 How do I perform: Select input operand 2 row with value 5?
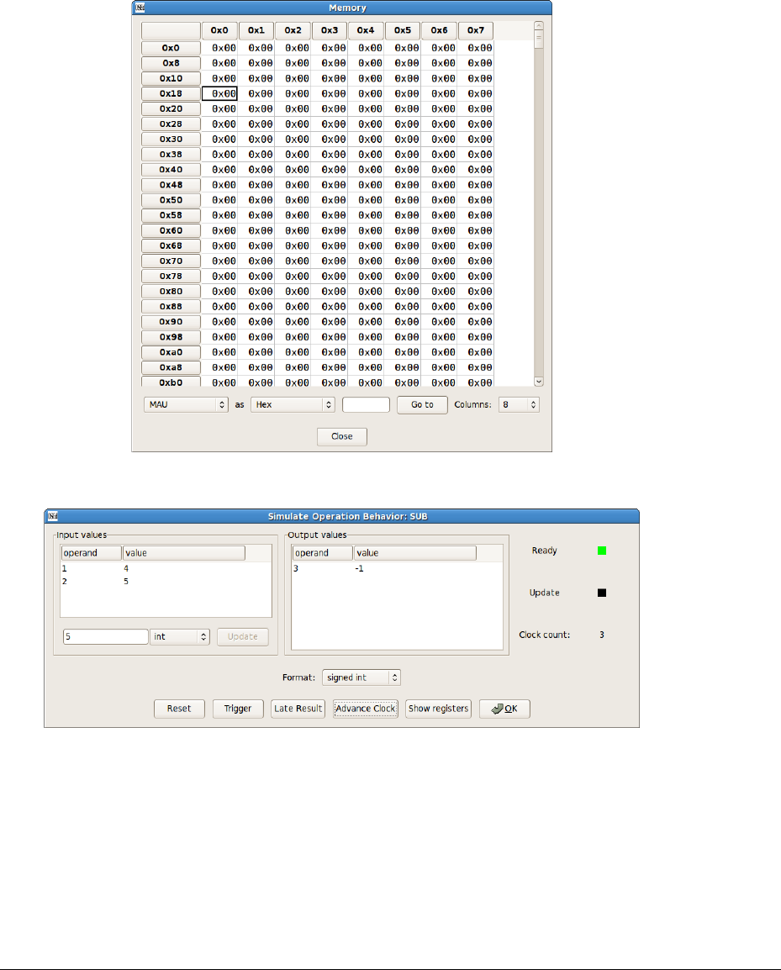[x=166, y=582]
